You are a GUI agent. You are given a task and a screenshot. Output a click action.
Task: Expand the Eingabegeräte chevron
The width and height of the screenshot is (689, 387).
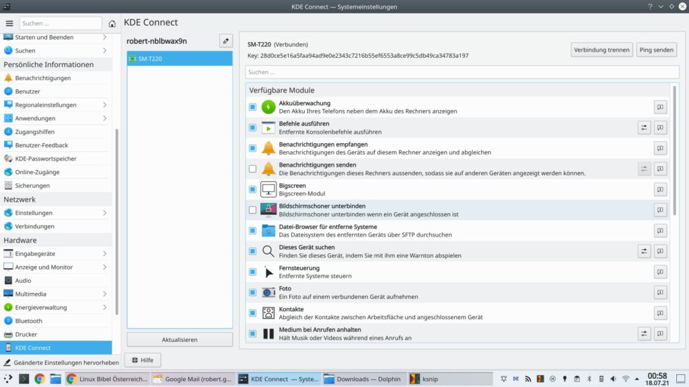(104, 253)
